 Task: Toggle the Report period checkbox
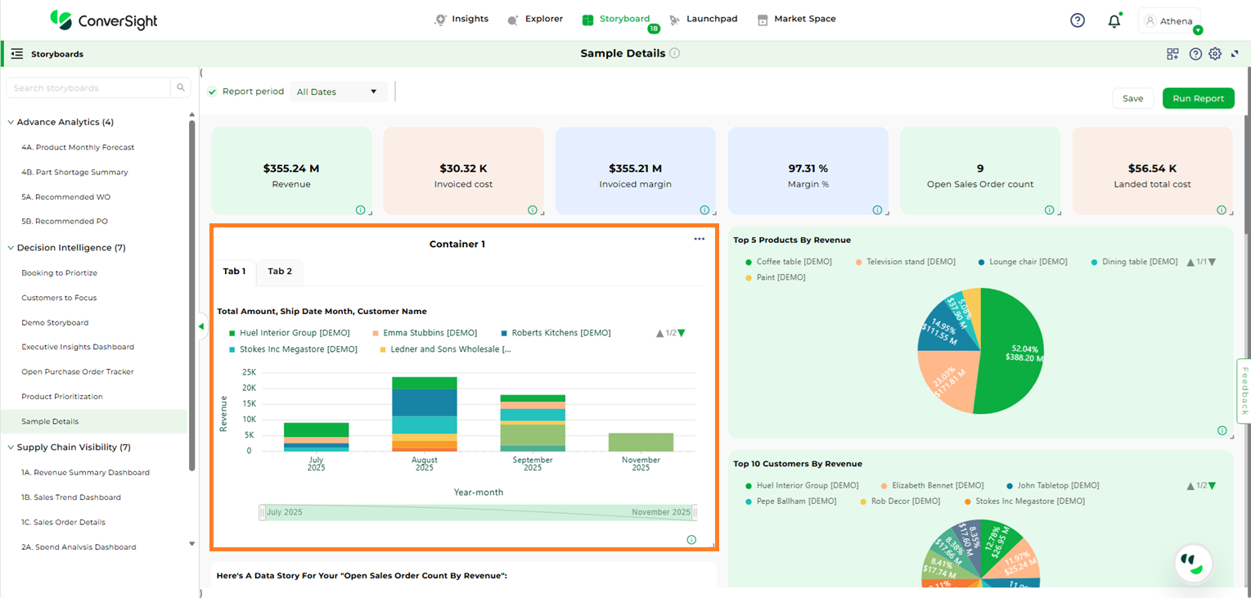213,92
